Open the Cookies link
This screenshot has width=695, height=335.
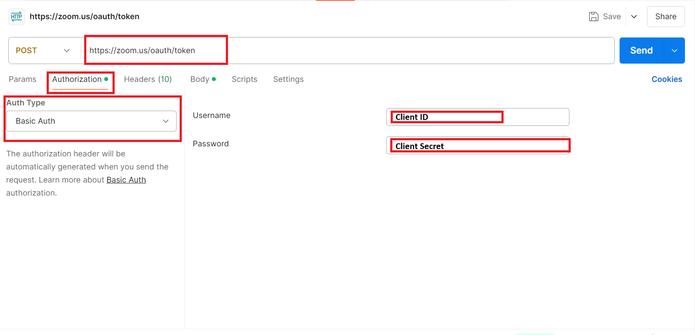coord(667,79)
